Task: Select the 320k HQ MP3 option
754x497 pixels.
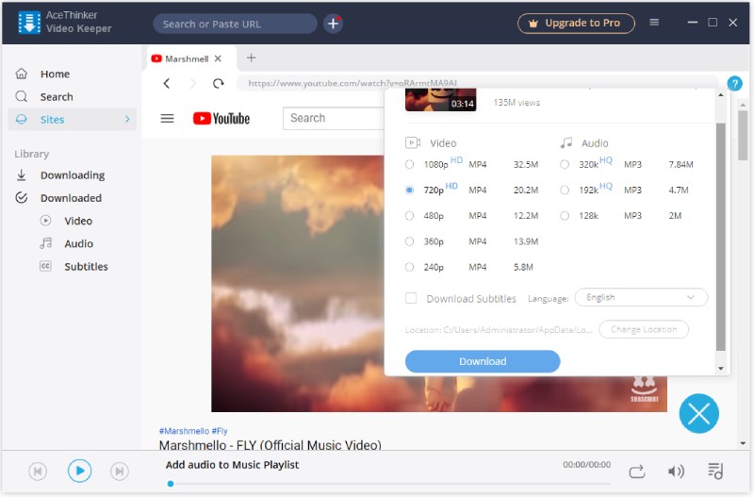Action: [565, 164]
